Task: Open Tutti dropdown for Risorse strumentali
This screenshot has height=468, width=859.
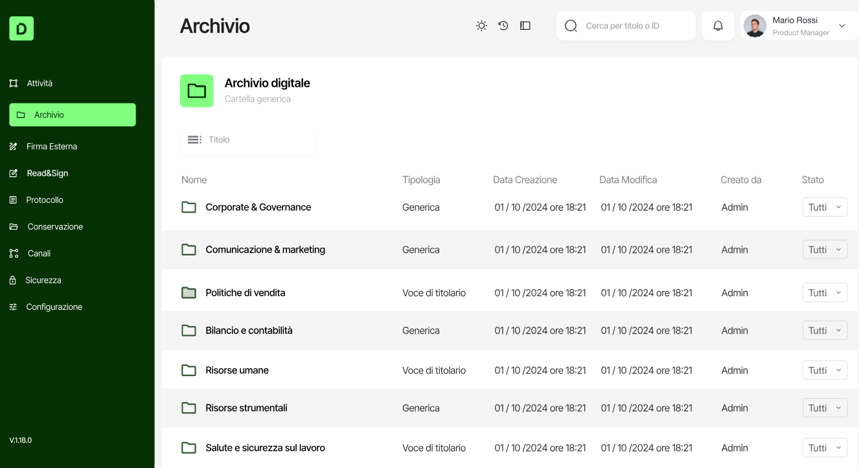Action: coord(825,408)
